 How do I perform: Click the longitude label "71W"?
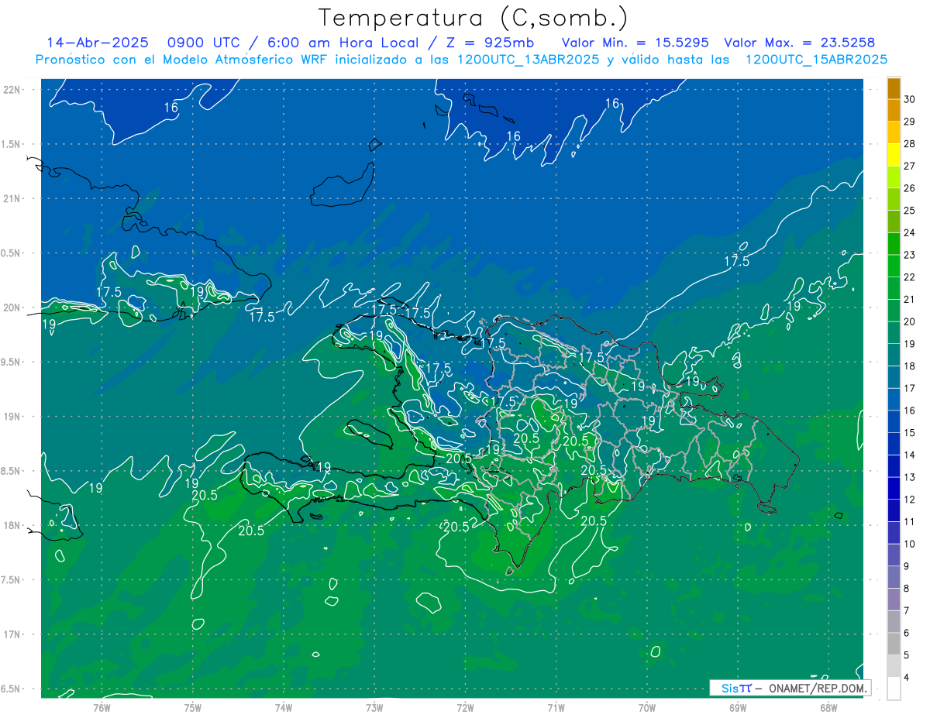[x=556, y=707]
